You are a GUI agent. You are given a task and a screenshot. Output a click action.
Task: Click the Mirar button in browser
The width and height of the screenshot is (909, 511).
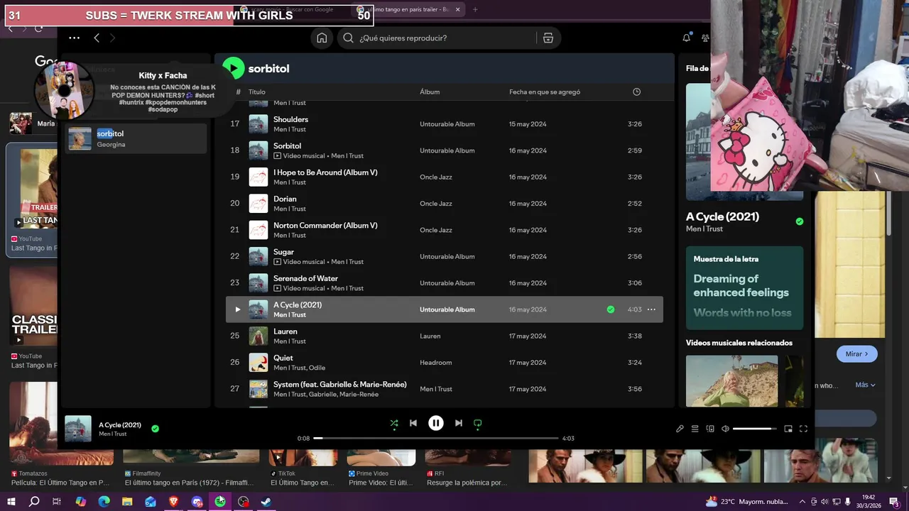(x=857, y=353)
